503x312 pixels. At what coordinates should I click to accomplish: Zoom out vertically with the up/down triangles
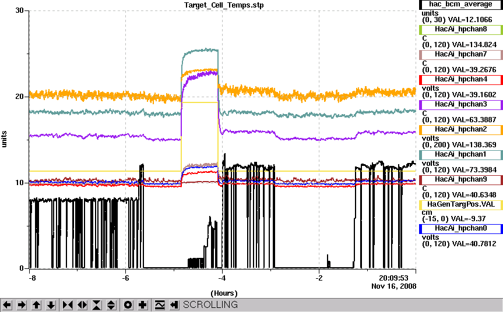click(x=111, y=304)
